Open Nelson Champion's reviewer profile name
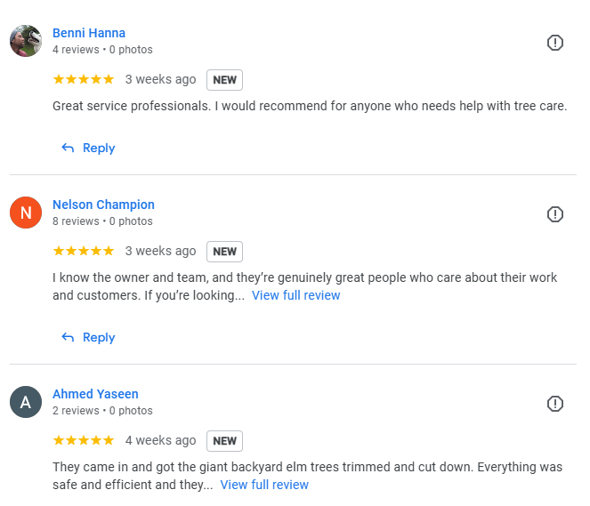590x506 pixels. [x=103, y=205]
